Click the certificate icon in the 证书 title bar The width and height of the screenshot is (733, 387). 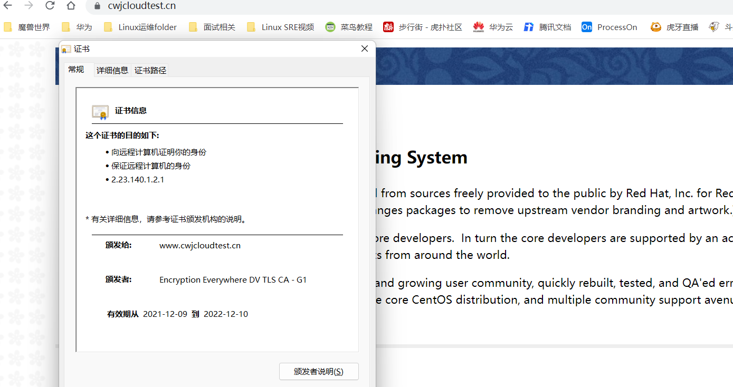tap(66, 49)
